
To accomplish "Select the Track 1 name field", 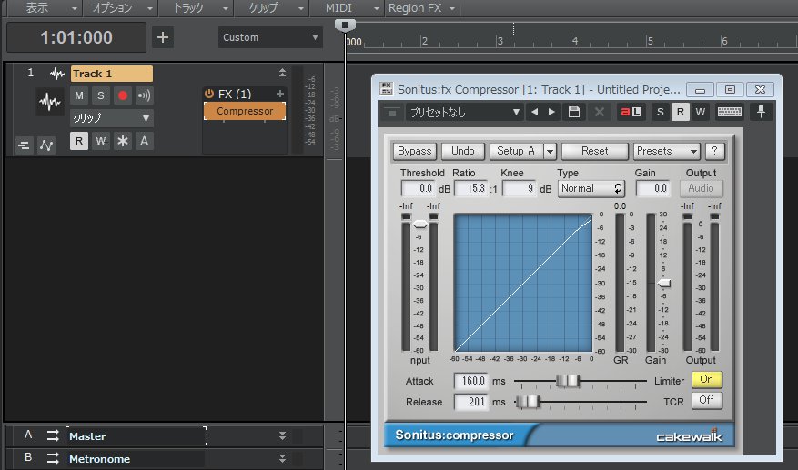I will (111, 74).
